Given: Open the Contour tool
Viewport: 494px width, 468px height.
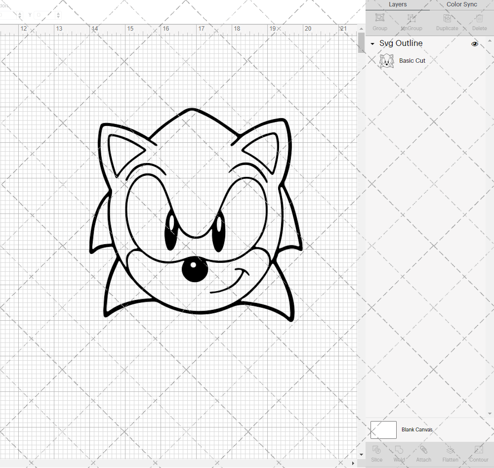Looking at the screenshot, I should 478,454.
